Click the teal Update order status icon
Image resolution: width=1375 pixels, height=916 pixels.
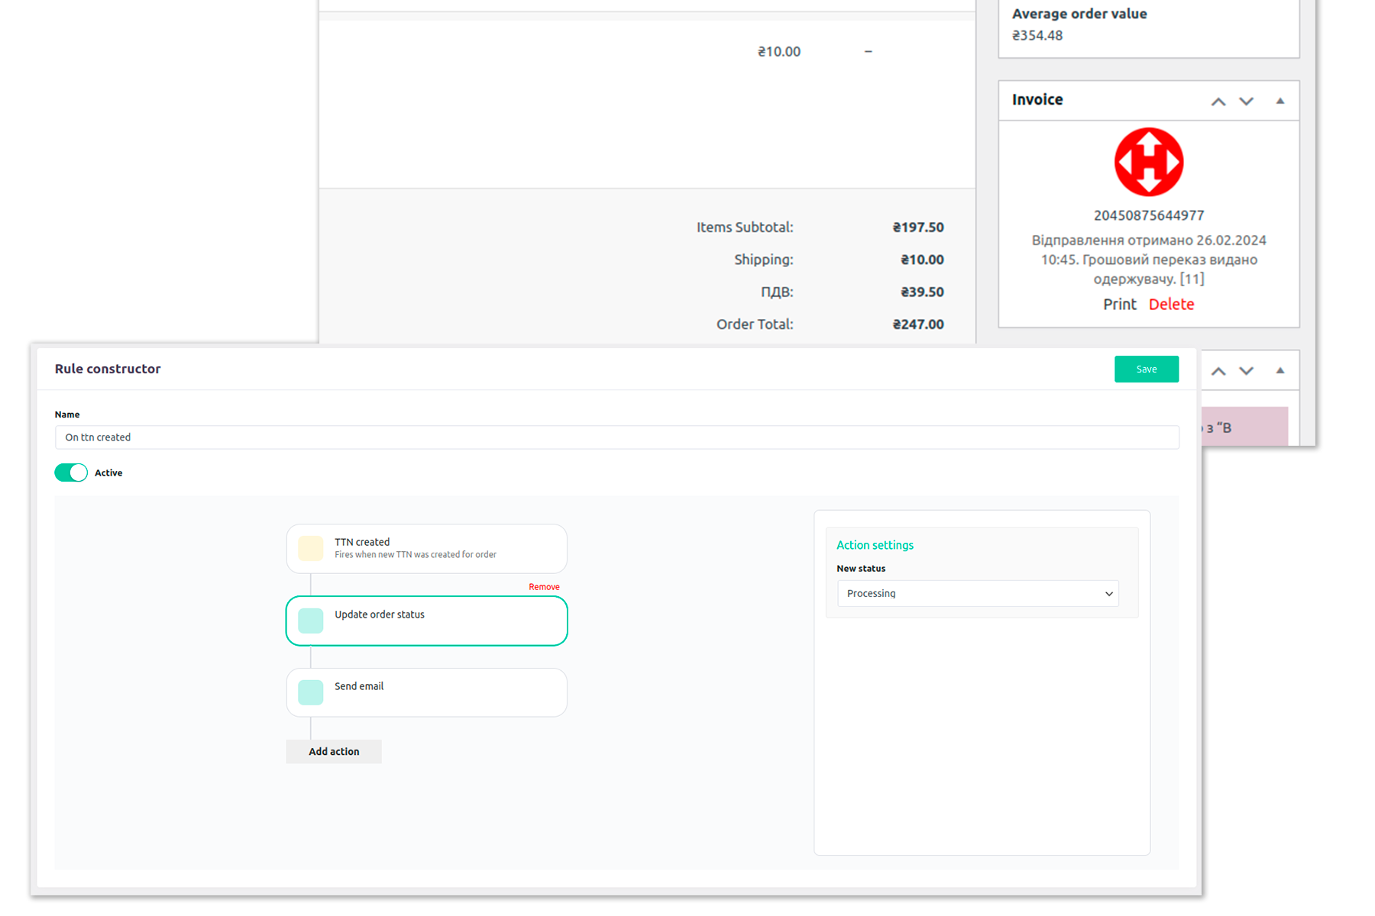pos(310,621)
